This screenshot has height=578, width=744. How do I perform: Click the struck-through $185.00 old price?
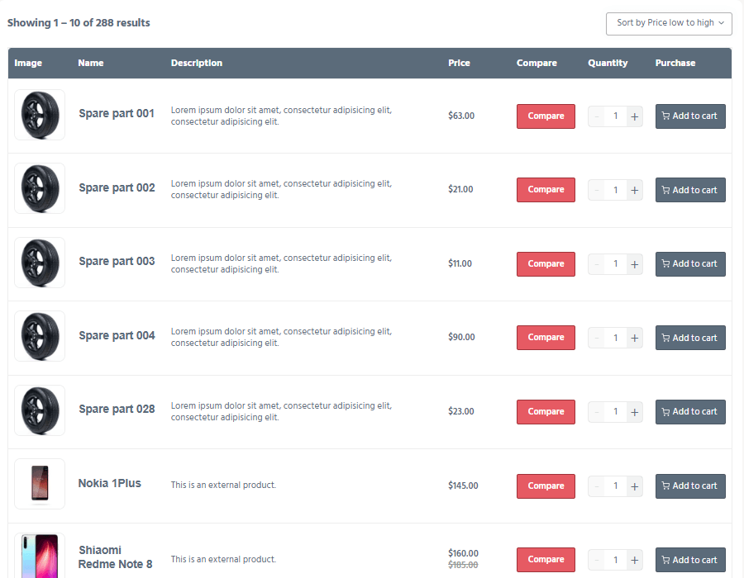point(463,566)
